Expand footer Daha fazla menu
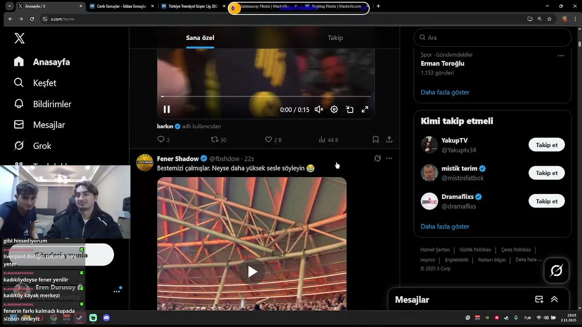 pyautogui.click(x=528, y=260)
